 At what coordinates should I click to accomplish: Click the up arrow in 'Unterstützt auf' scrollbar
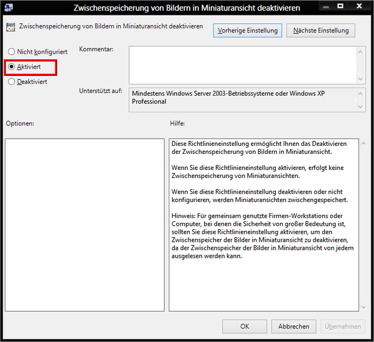(x=361, y=92)
